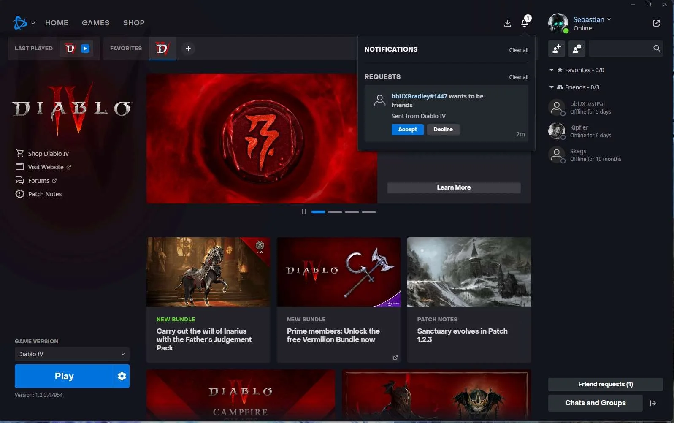Open Diablo Campfire banner thumbnail

point(241,396)
